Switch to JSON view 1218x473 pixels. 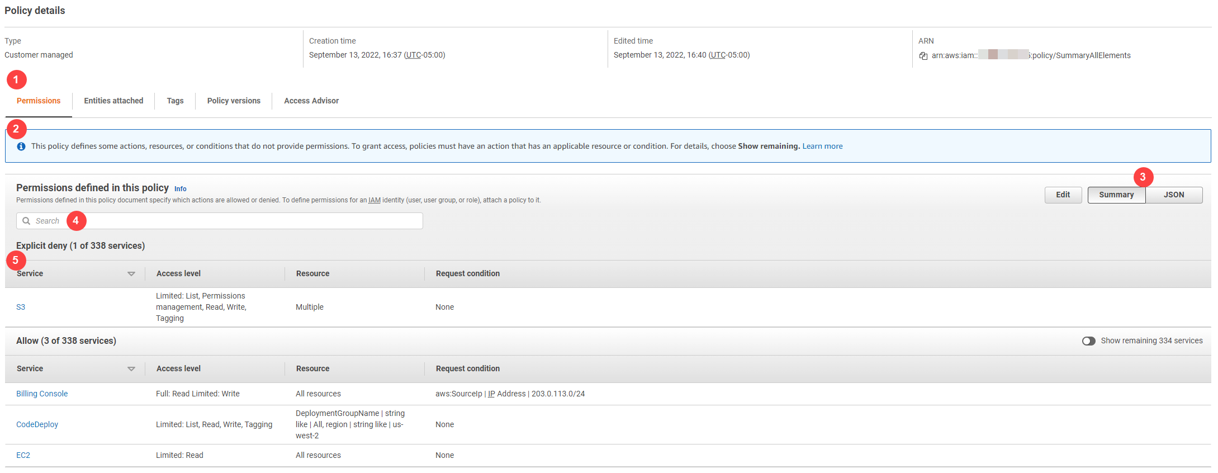tap(1173, 195)
